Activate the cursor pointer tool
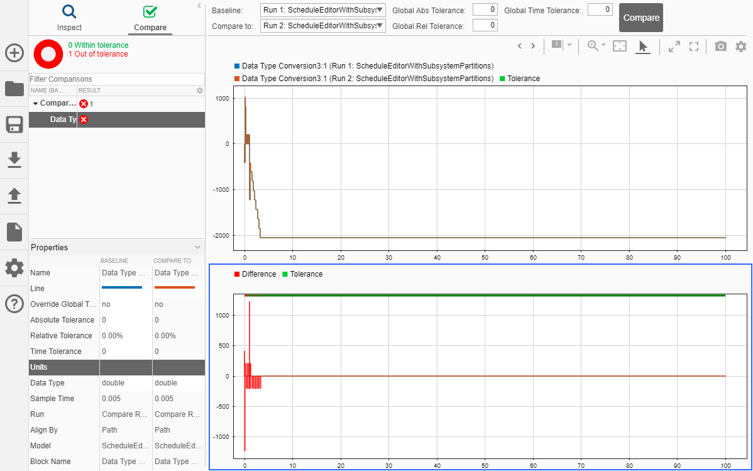This screenshot has width=753, height=471. [x=642, y=47]
